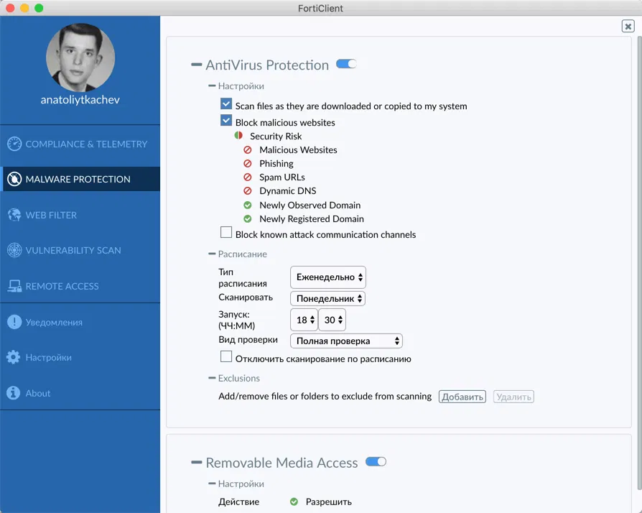Click the green check beside Newly Registered Domain
The height and width of the screenshot is (513, 642).
pyautogui.click(x=247, y=219)
